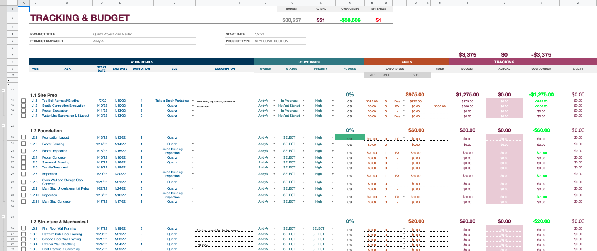This screenshot has width=597, height=251.
Task: Check the checkbox beside task 1.1.1
Action: pyautogui.click(x=23, y=101)
